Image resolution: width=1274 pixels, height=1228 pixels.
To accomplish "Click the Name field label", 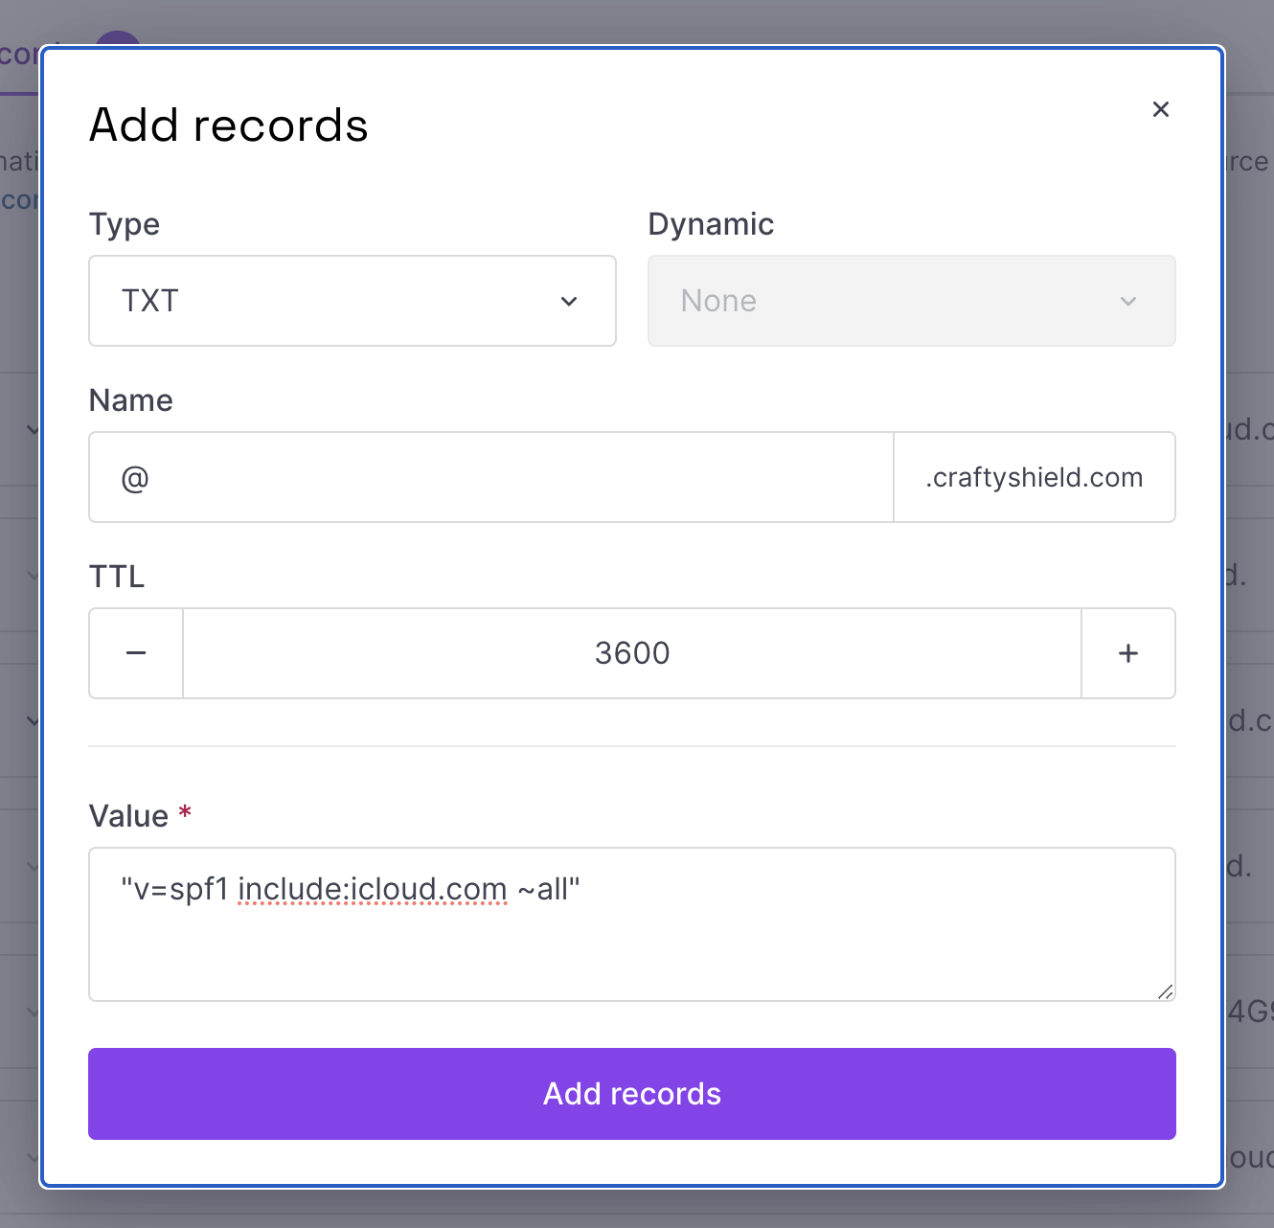I will [131, 400].
